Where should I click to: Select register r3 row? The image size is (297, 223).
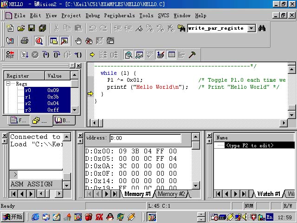click(47, 110)
